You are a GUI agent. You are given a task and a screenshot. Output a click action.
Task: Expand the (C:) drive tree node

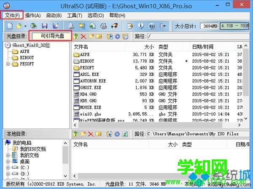8,167
